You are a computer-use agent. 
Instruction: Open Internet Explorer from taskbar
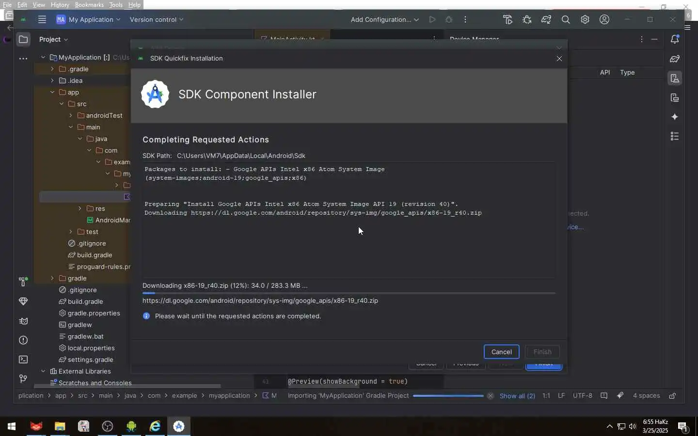coord(155,426)
